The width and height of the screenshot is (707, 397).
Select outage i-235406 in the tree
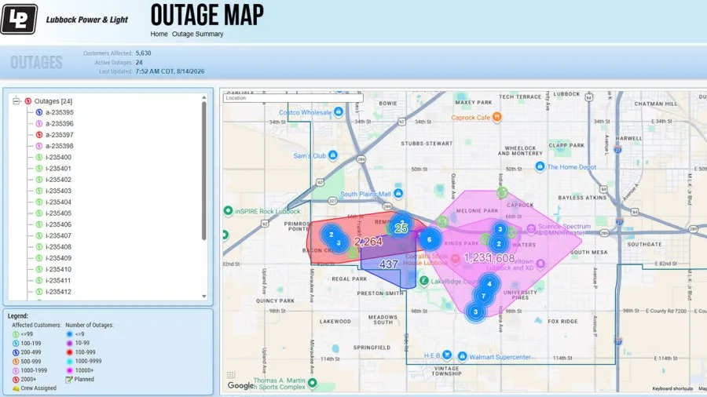point(58,224)
